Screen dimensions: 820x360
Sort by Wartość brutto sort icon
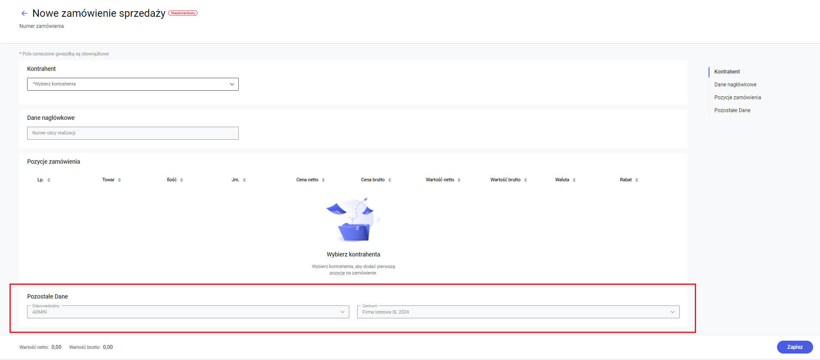(525, 180)
